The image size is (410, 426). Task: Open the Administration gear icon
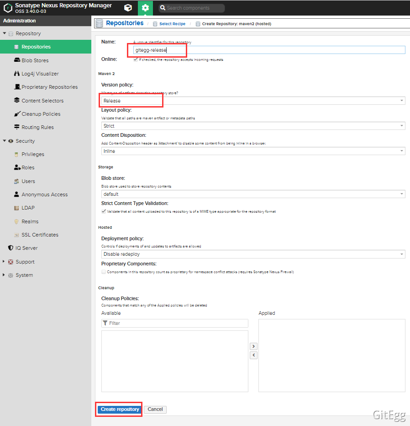click(x=145, y=8)
